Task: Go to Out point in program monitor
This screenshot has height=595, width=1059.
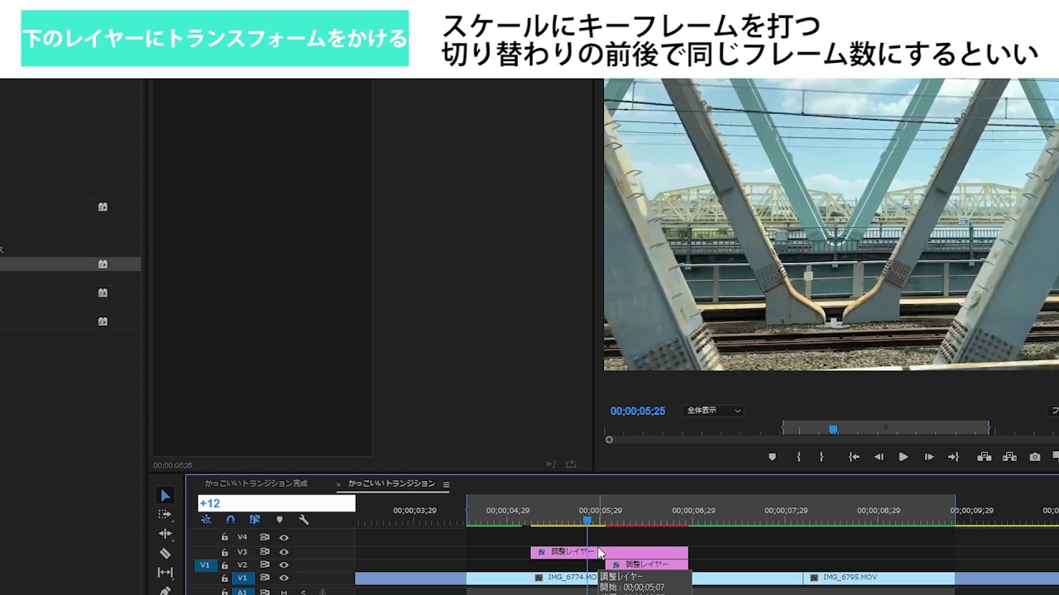Action: tap(953, 457)
